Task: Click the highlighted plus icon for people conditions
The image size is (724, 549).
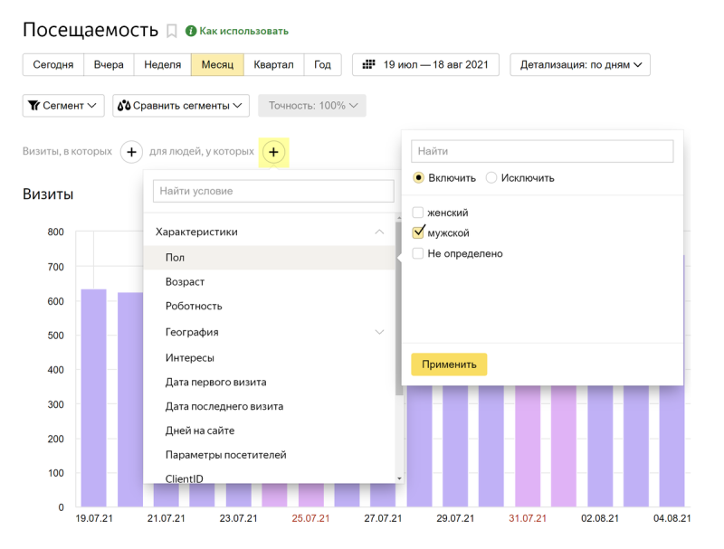Action: 273,152
